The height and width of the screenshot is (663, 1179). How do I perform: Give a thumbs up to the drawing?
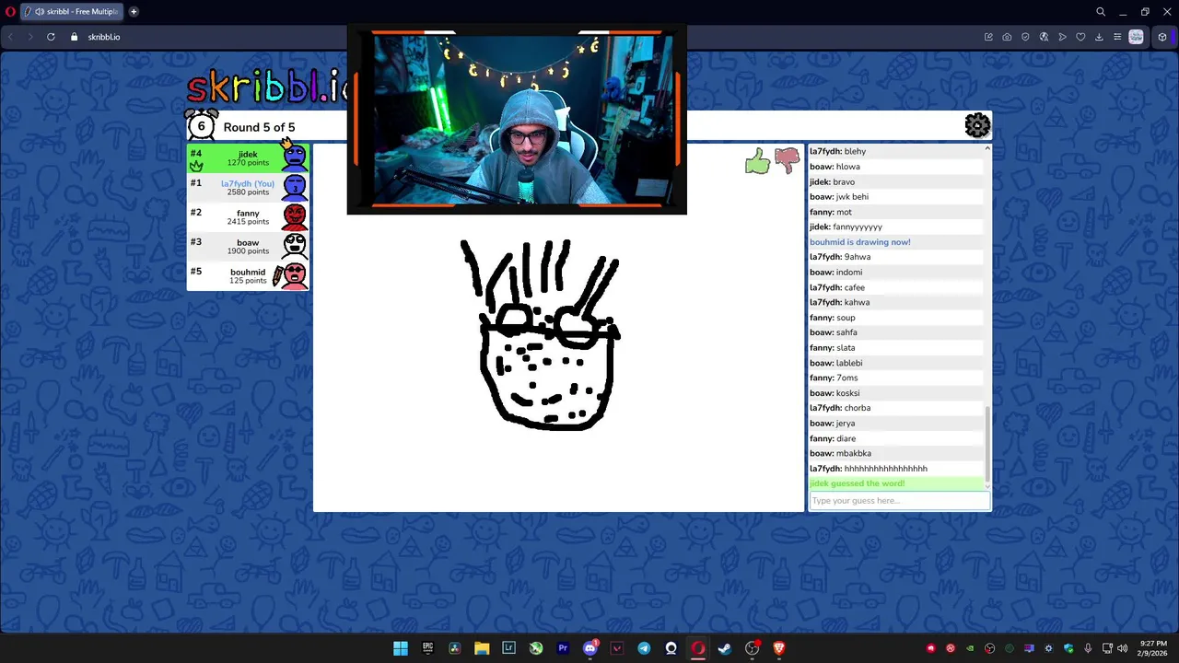click(757, 162)
